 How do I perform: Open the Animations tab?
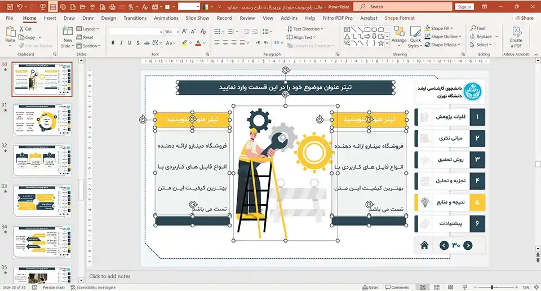(166, 18)
